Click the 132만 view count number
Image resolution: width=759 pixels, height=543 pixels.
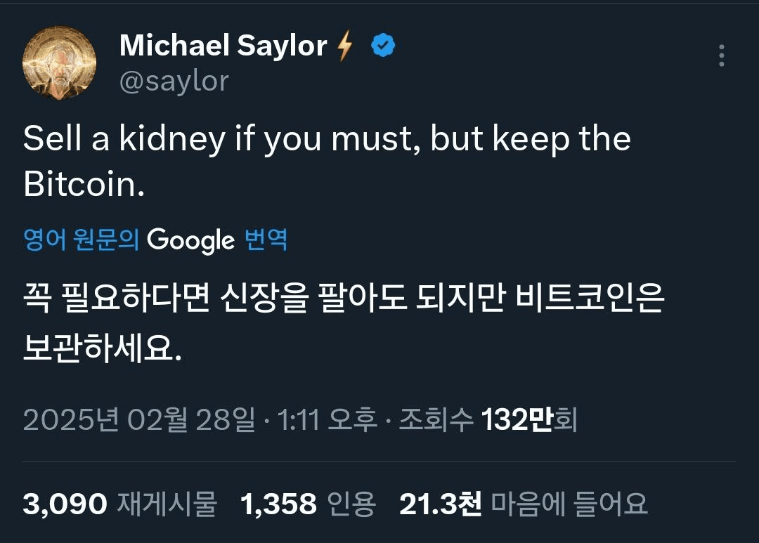[517, 420]
